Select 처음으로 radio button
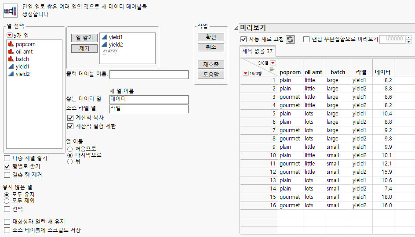This screenshot has width=415, height=237. 70,149
